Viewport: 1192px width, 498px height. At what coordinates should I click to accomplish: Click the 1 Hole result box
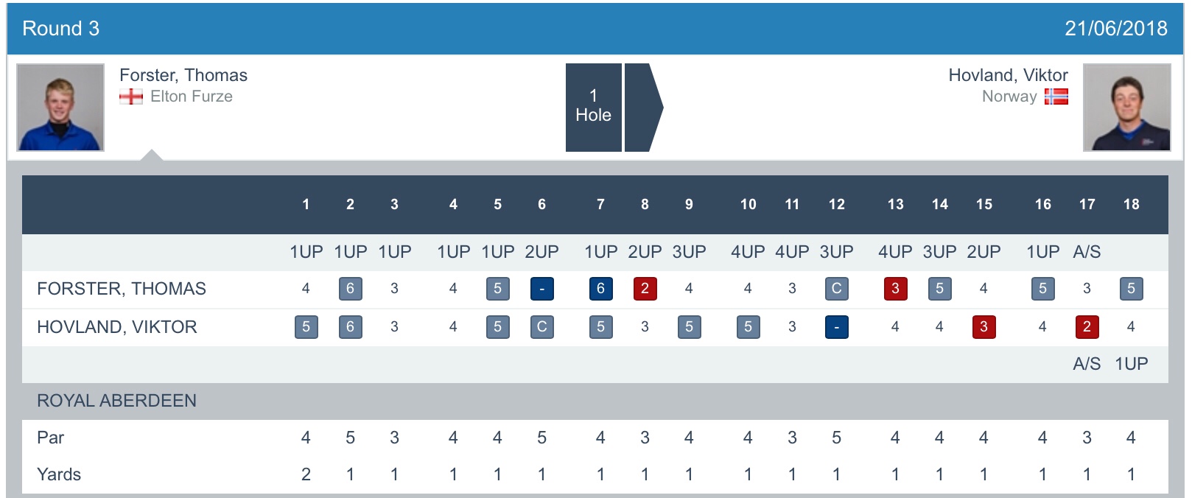(x=593, y=108)
